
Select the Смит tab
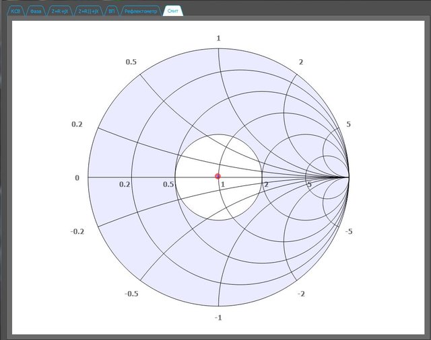173,11
